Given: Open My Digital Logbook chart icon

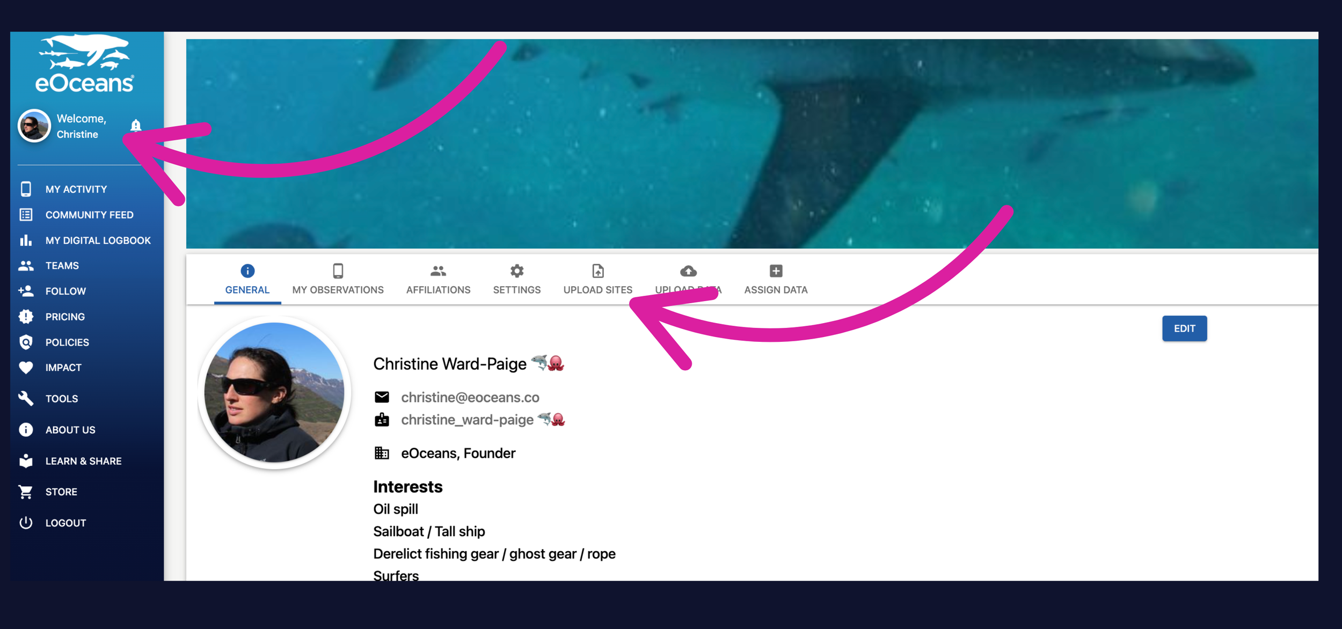Looking at the screenshot, I should [26, 240].
